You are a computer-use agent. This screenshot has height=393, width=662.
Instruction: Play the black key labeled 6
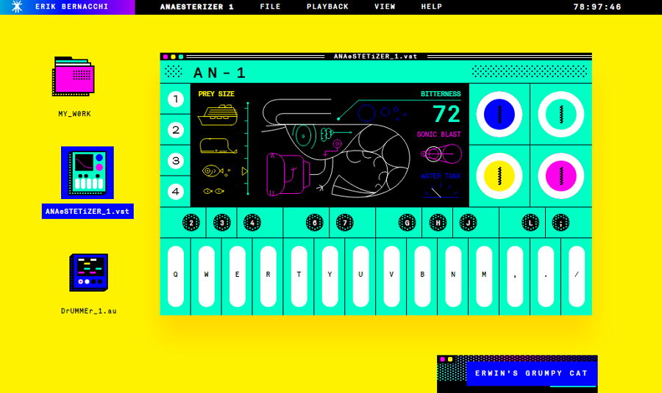click(315, 223)
